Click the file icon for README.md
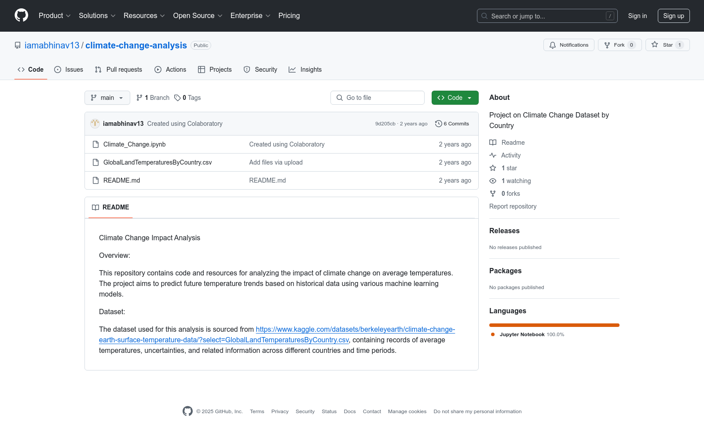 coord(95,180)
